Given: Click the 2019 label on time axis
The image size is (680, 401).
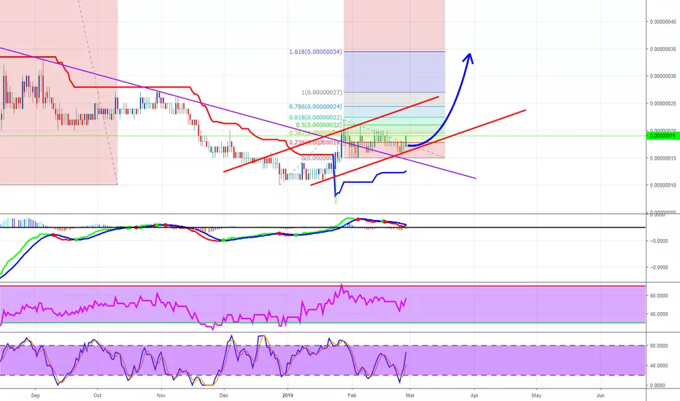Looking at the screenshot, I should [x=287, y=395].
